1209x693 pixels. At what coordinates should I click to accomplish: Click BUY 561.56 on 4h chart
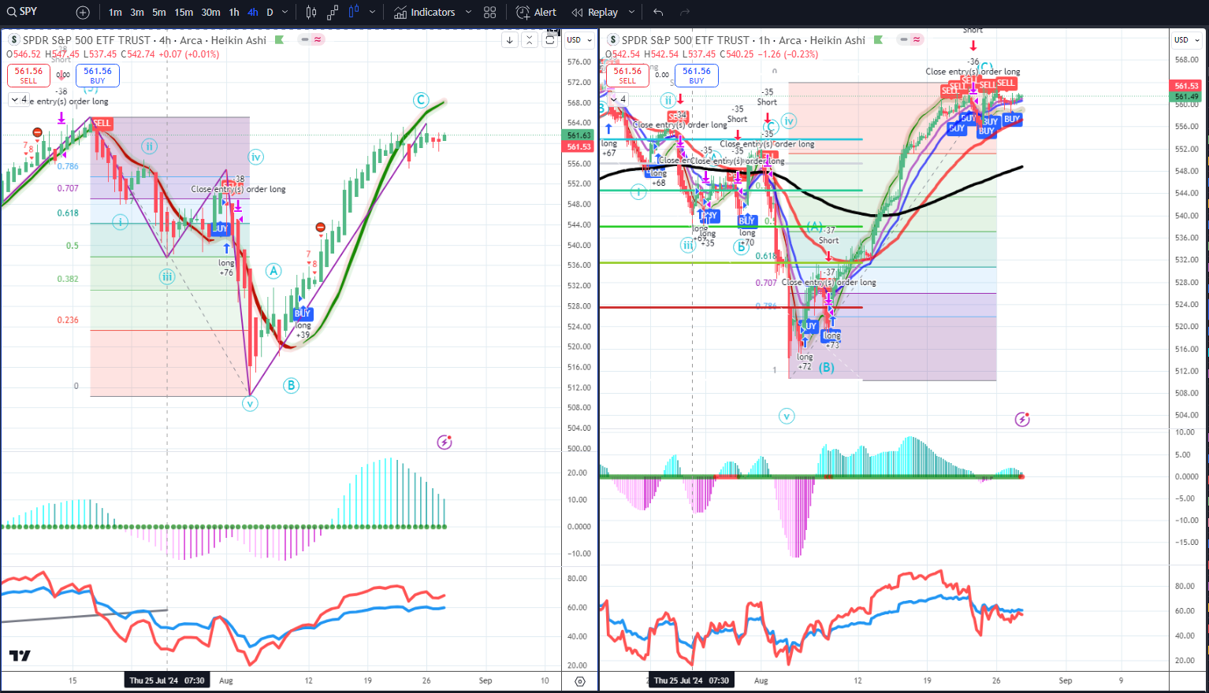click(x=98, y=76)
